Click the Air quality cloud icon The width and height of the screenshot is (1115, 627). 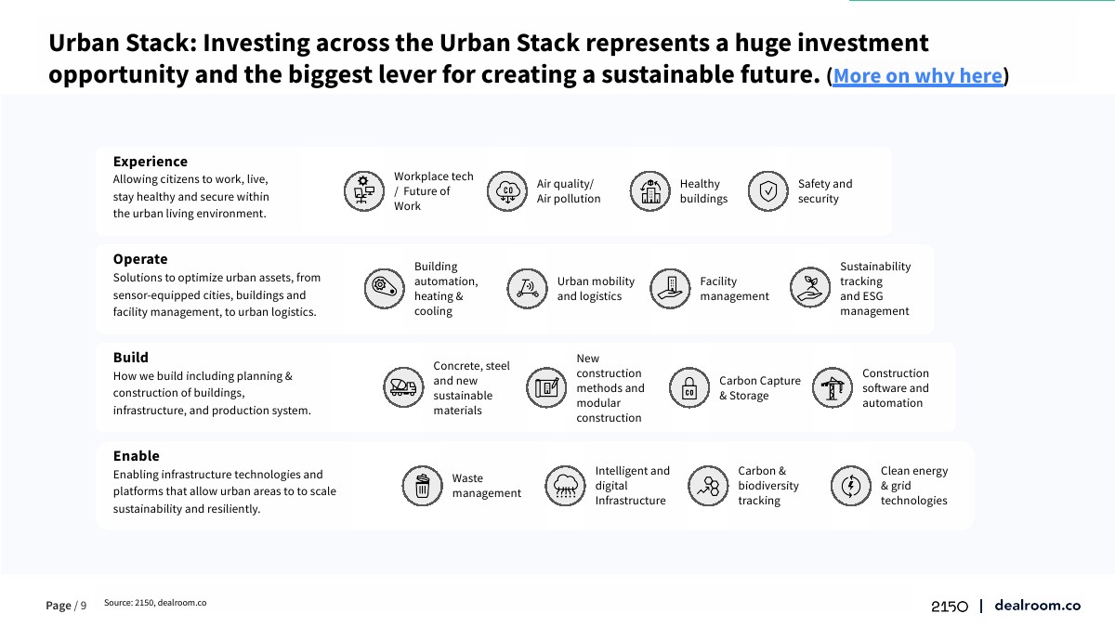coord(507,191)
